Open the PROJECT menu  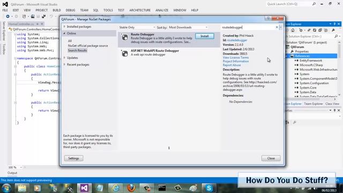point(42,10)
